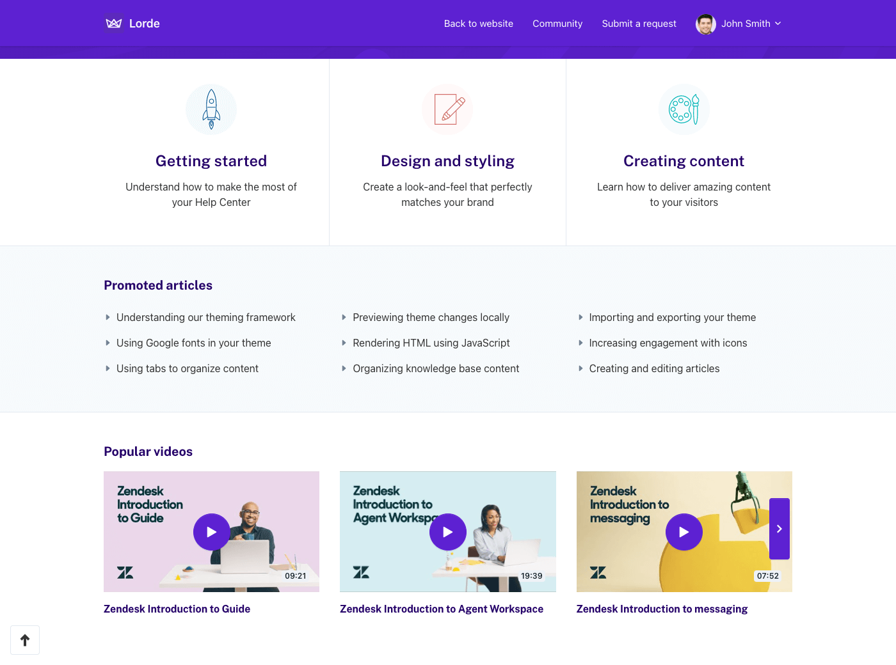Image resolution: width=896 pixels, height=665 pixels.
Task: Click the Popular videos heading
Action: click(x=148, y=451)
